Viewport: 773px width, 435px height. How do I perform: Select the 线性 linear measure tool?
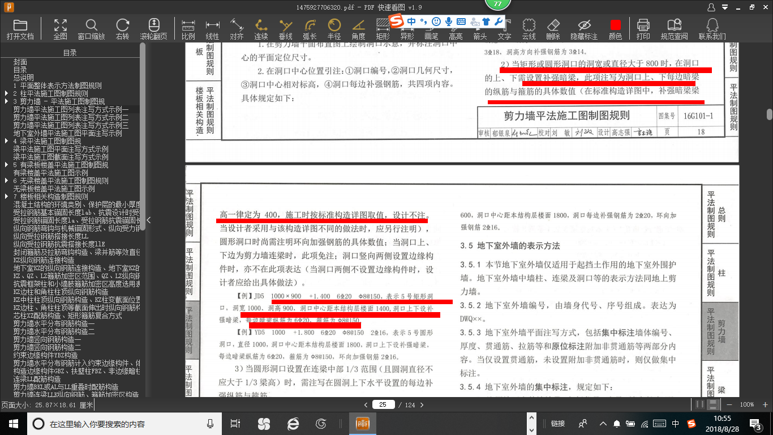(x=212, y=29)
